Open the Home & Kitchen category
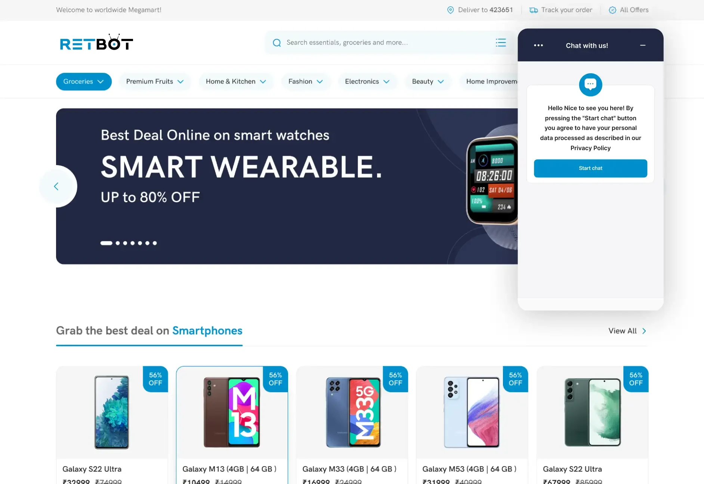The image size is (704, 484). click(236, 81)
